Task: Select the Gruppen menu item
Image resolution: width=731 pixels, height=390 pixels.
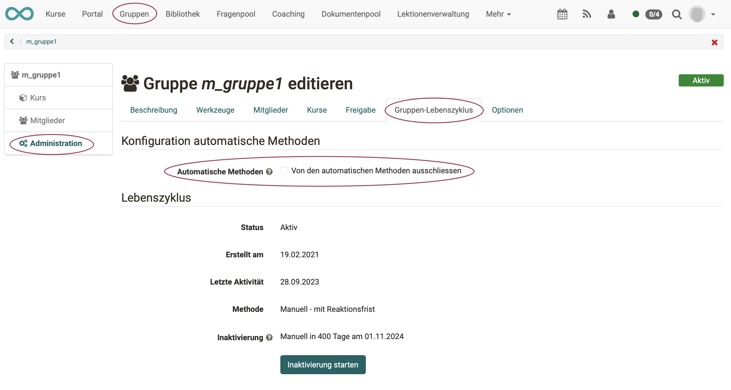Action: coord(134,14)
